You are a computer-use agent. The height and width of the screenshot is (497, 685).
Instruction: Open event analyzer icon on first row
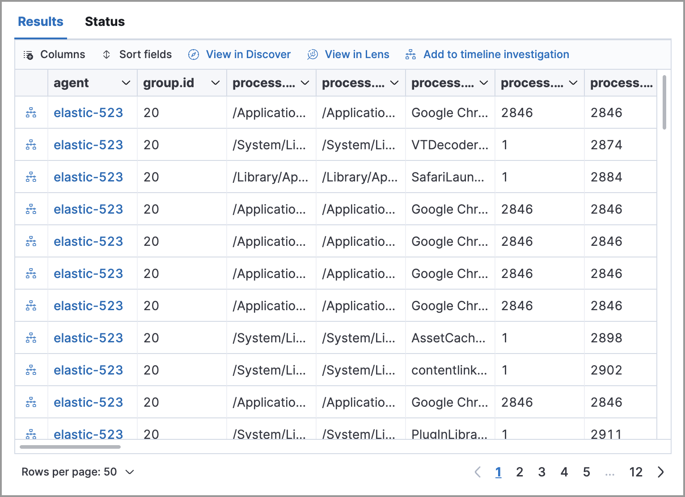(x=31, y=113)
